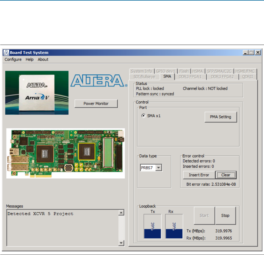Clear the error counters
Screen dimensions: 264x255
[226, 175]
